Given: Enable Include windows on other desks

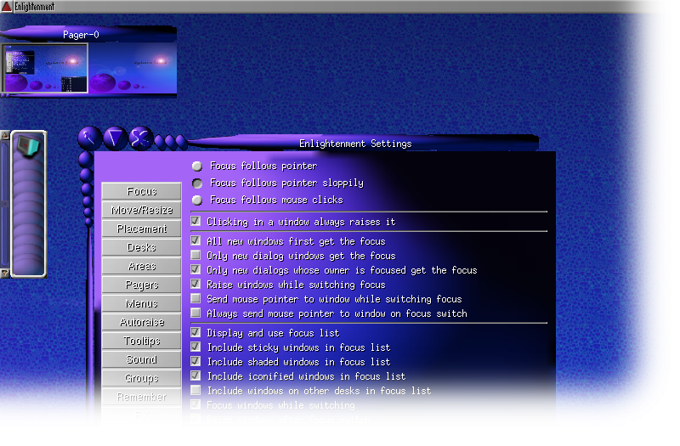Looking at the screenshot, I should pyautogui.click(x=195, y=390).
